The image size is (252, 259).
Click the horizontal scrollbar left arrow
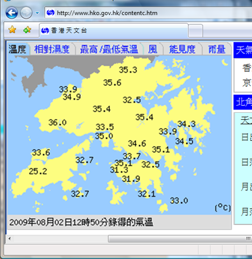click(10, 239)
